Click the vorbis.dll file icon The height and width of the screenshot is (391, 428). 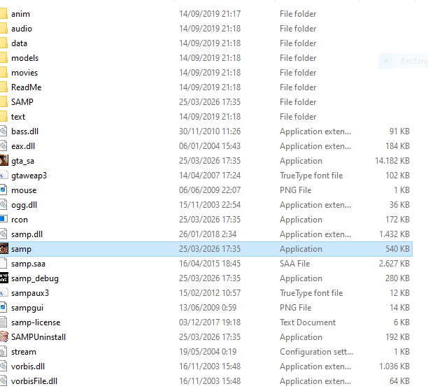click(x=3, y=366)
